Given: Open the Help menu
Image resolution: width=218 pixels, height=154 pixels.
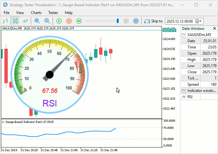Looking at the screenshot, I should coord(69,13).
